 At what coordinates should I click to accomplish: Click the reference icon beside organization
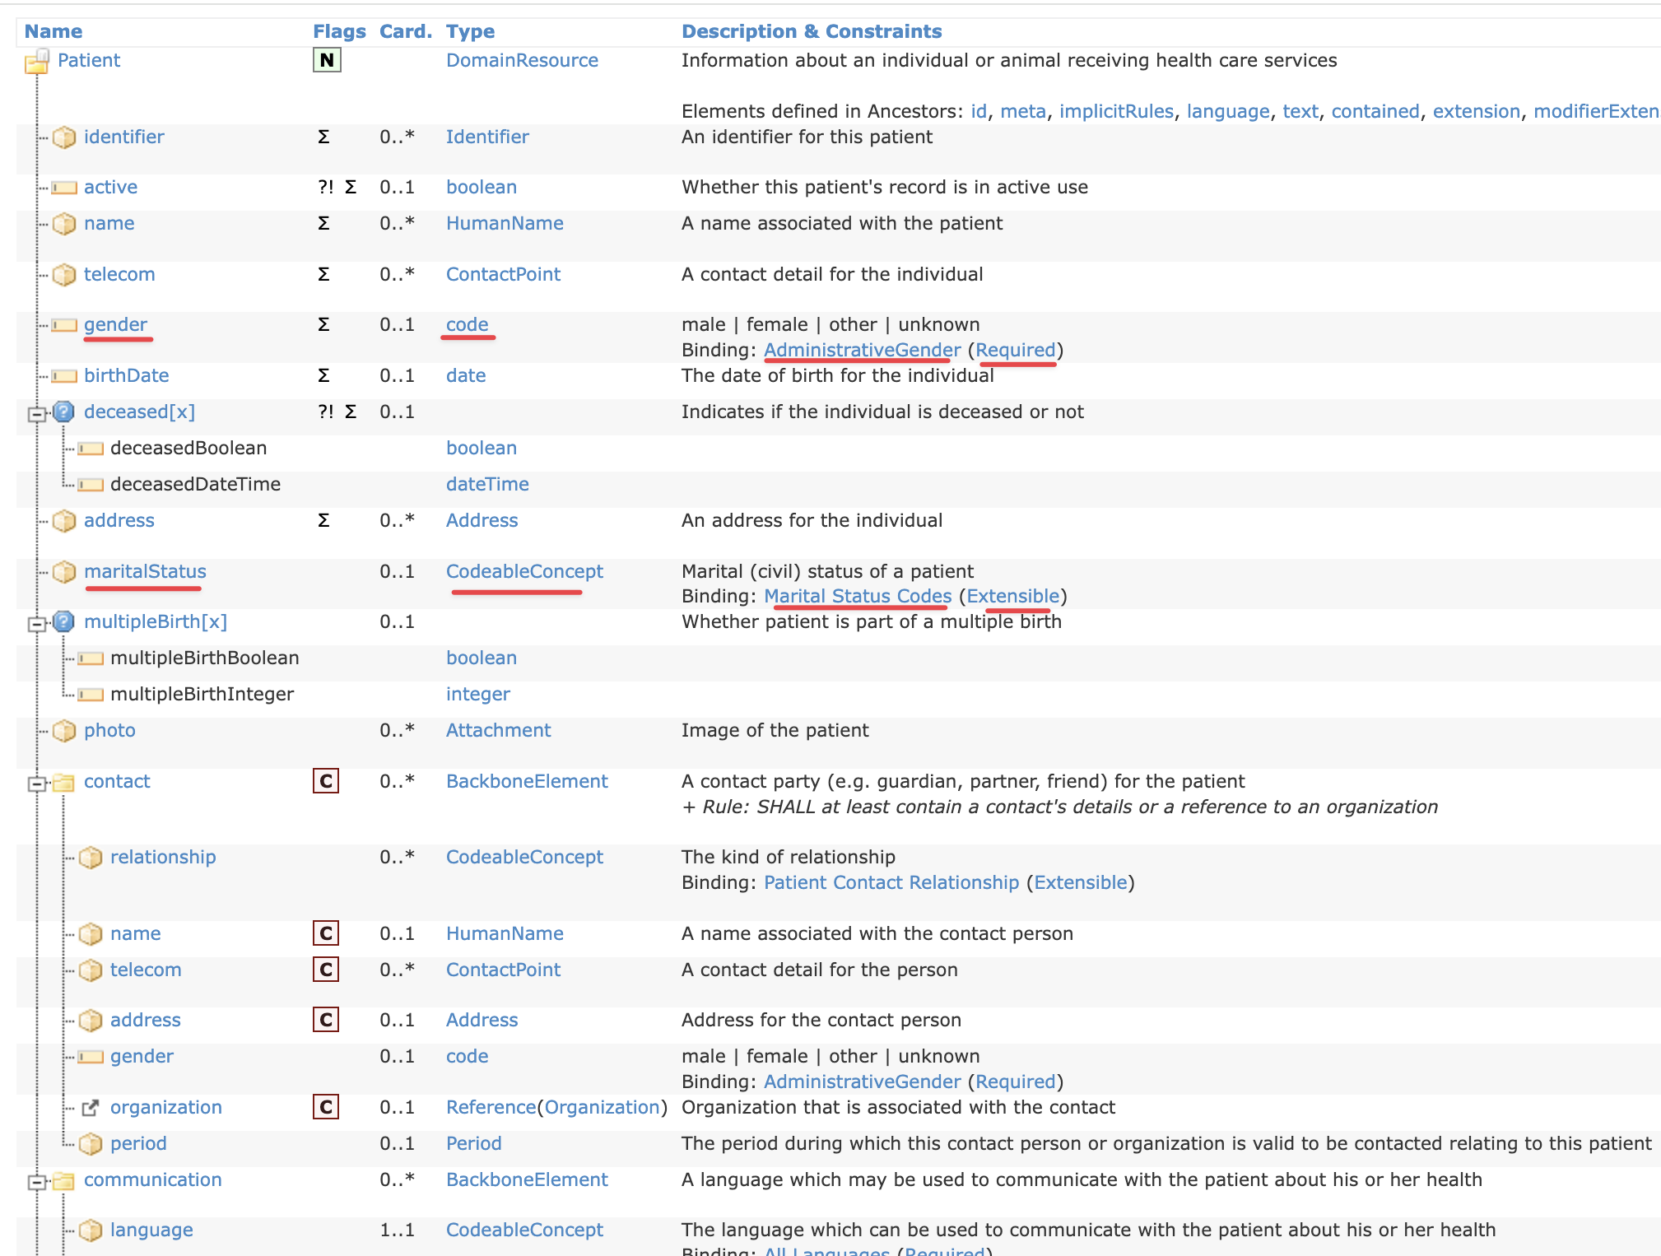pos(91,1108)
